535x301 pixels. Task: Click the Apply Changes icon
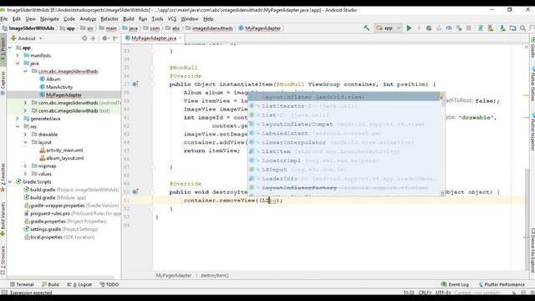click(x=419, y=28)
